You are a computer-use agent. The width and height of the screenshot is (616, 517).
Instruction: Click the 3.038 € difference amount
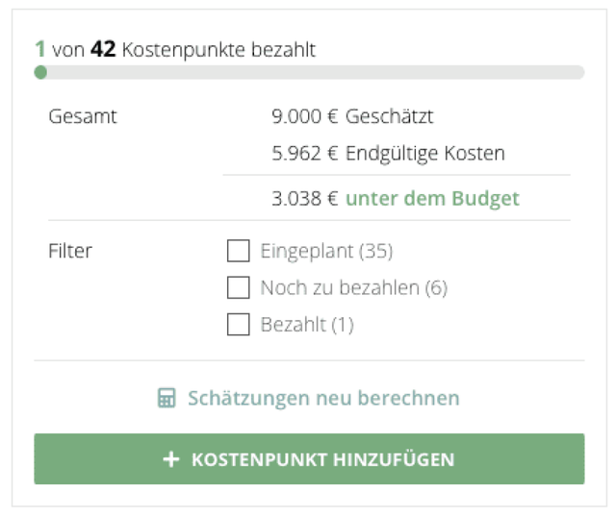tap(304, 199)
